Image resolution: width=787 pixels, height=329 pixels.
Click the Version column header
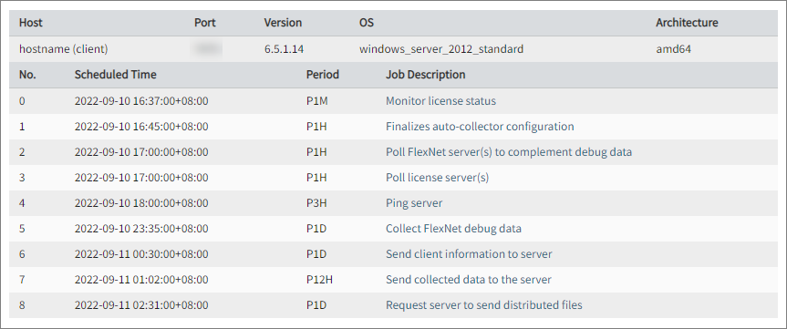(283, 23)
